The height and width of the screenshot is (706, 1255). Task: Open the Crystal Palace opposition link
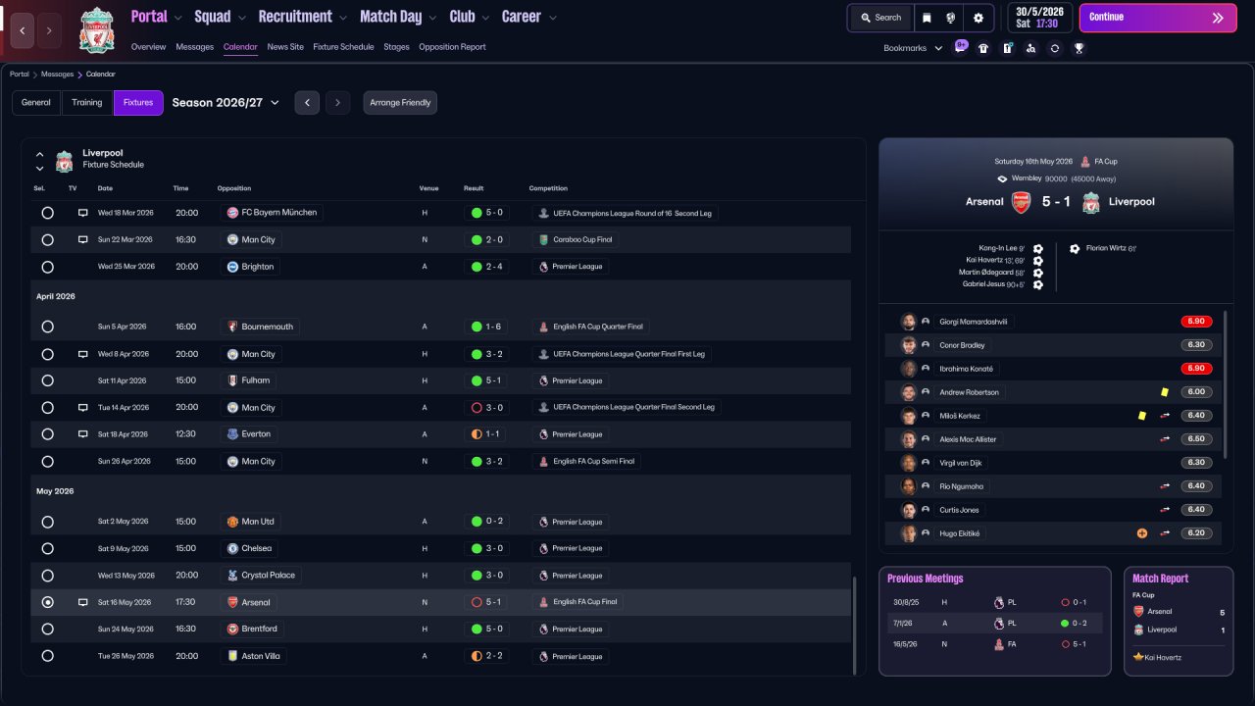point(261,576)
